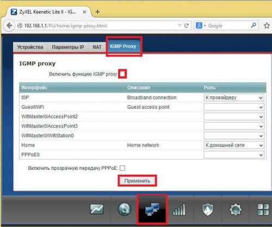
Task: Open the applications grid icon
Action: click(263, 210)
